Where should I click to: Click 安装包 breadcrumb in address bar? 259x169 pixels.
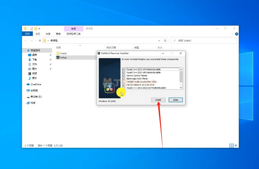coord(54,41)
